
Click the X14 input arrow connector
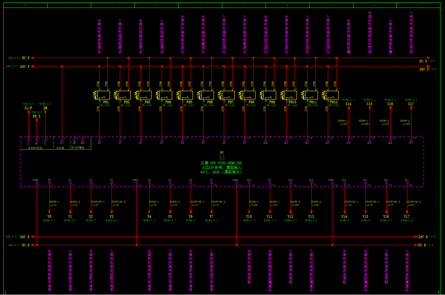[349, 108]
